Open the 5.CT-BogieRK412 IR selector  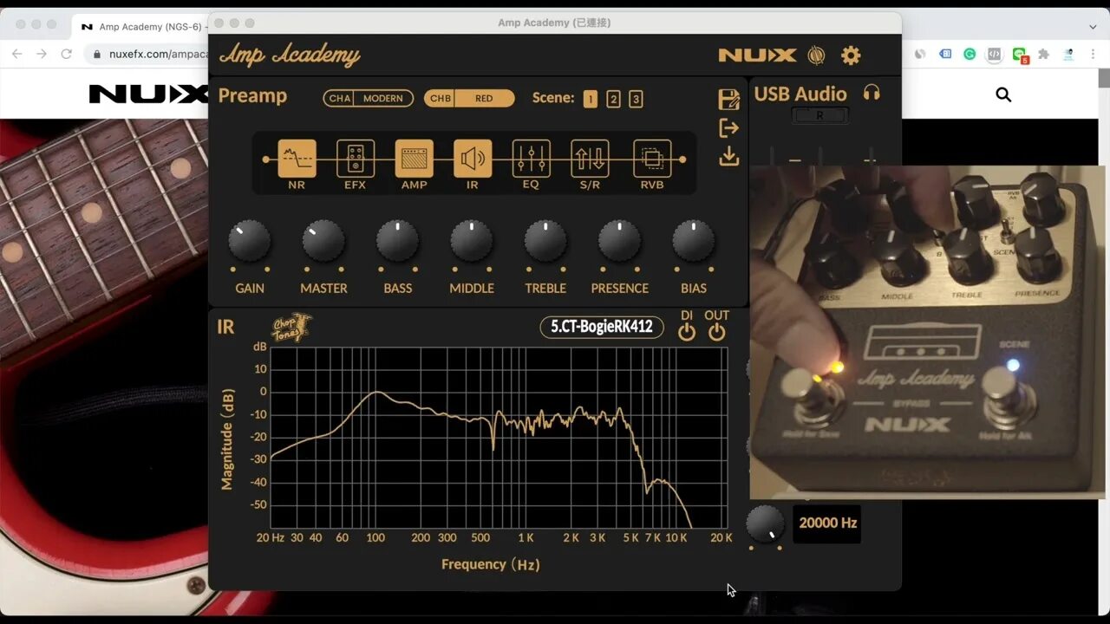[x=602, y=328]
